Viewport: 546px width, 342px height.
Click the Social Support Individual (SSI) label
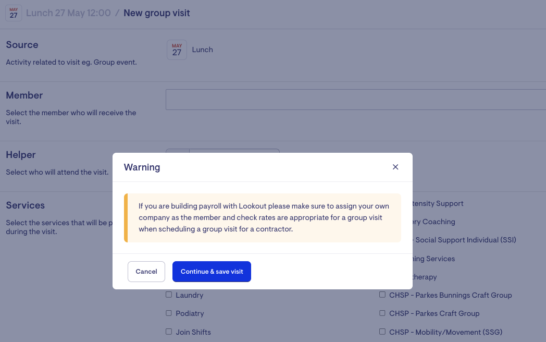click(465, 240)
